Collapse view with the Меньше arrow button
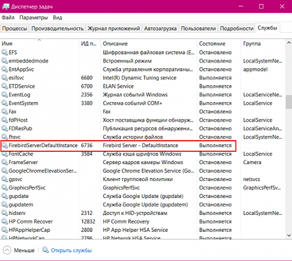Screen dimensions: 292x261 pyautogui.click(x=7, y=250)
